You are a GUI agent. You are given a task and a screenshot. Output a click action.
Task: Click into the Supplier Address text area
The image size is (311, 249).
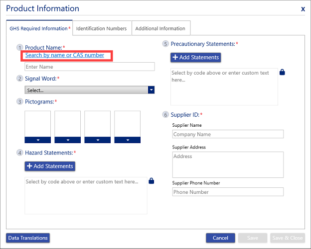coord(228,164)
